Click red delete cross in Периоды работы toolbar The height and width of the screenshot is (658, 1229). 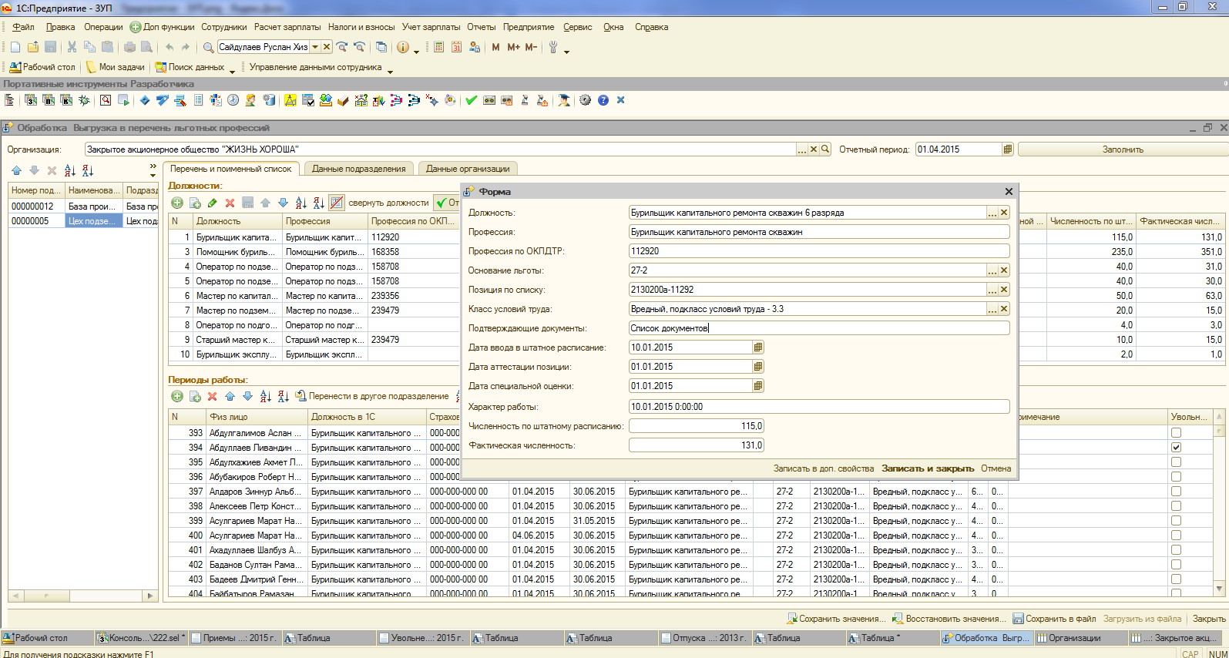click(212, 396)
